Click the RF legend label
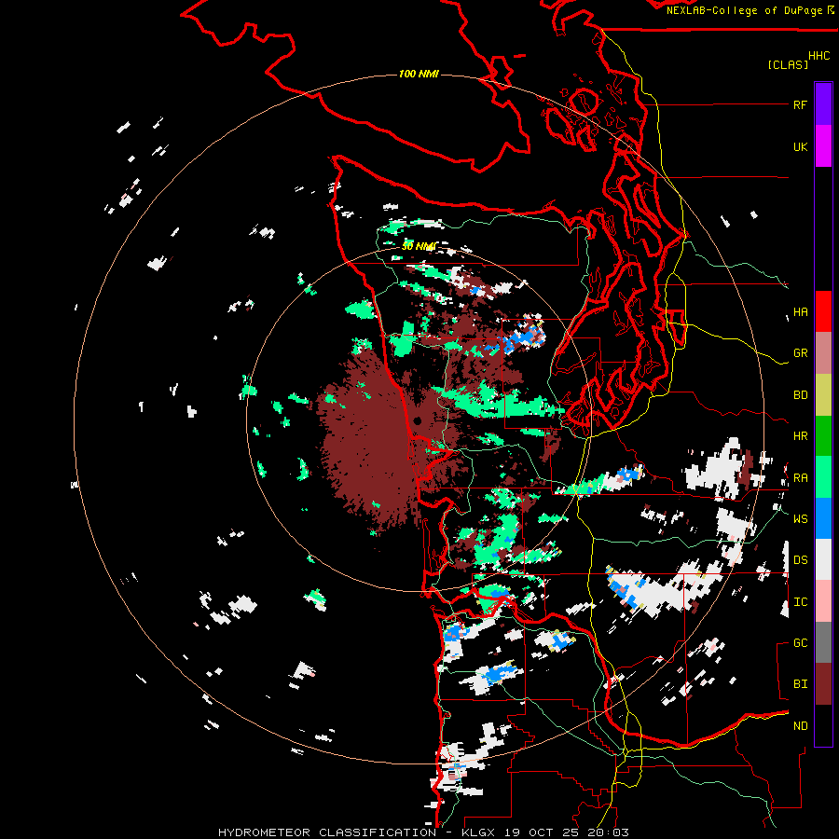839x839 pixels. click(800, 104)
